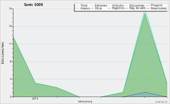The image size is (170, 104).
Task: Click the Reversiones legend label
Action: pos(159,8)
